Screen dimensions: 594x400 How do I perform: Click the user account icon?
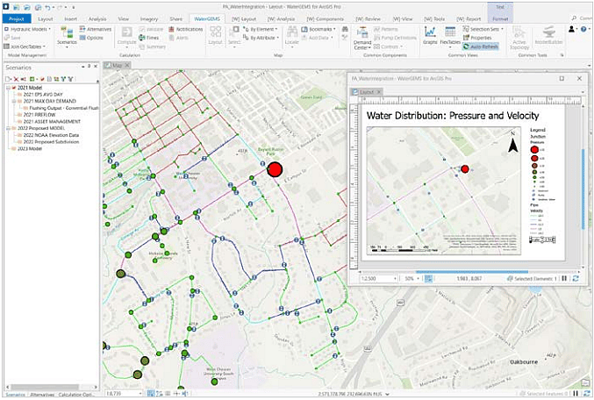pos(572,29)
